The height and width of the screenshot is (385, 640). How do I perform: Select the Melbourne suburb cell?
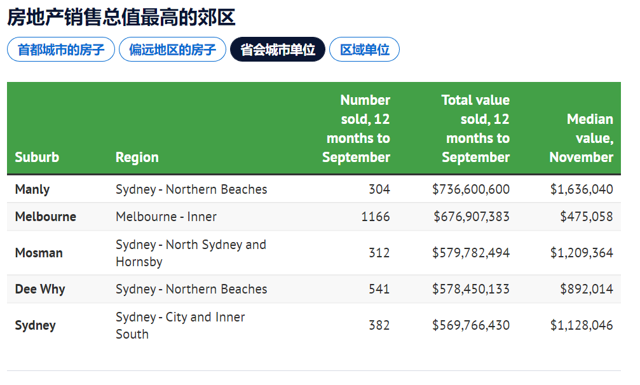(x=46, y=217)
